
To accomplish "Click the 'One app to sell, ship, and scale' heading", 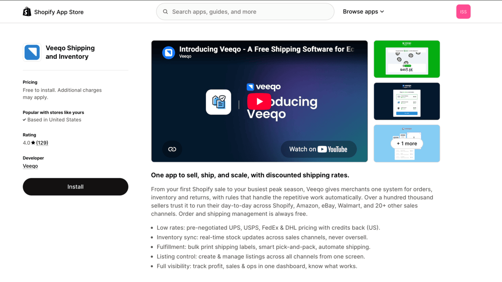I will (250, 175).
